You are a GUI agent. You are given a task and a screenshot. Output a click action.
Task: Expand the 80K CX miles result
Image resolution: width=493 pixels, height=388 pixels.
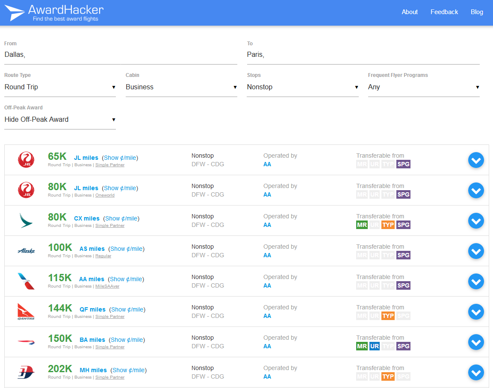[476, 220]
